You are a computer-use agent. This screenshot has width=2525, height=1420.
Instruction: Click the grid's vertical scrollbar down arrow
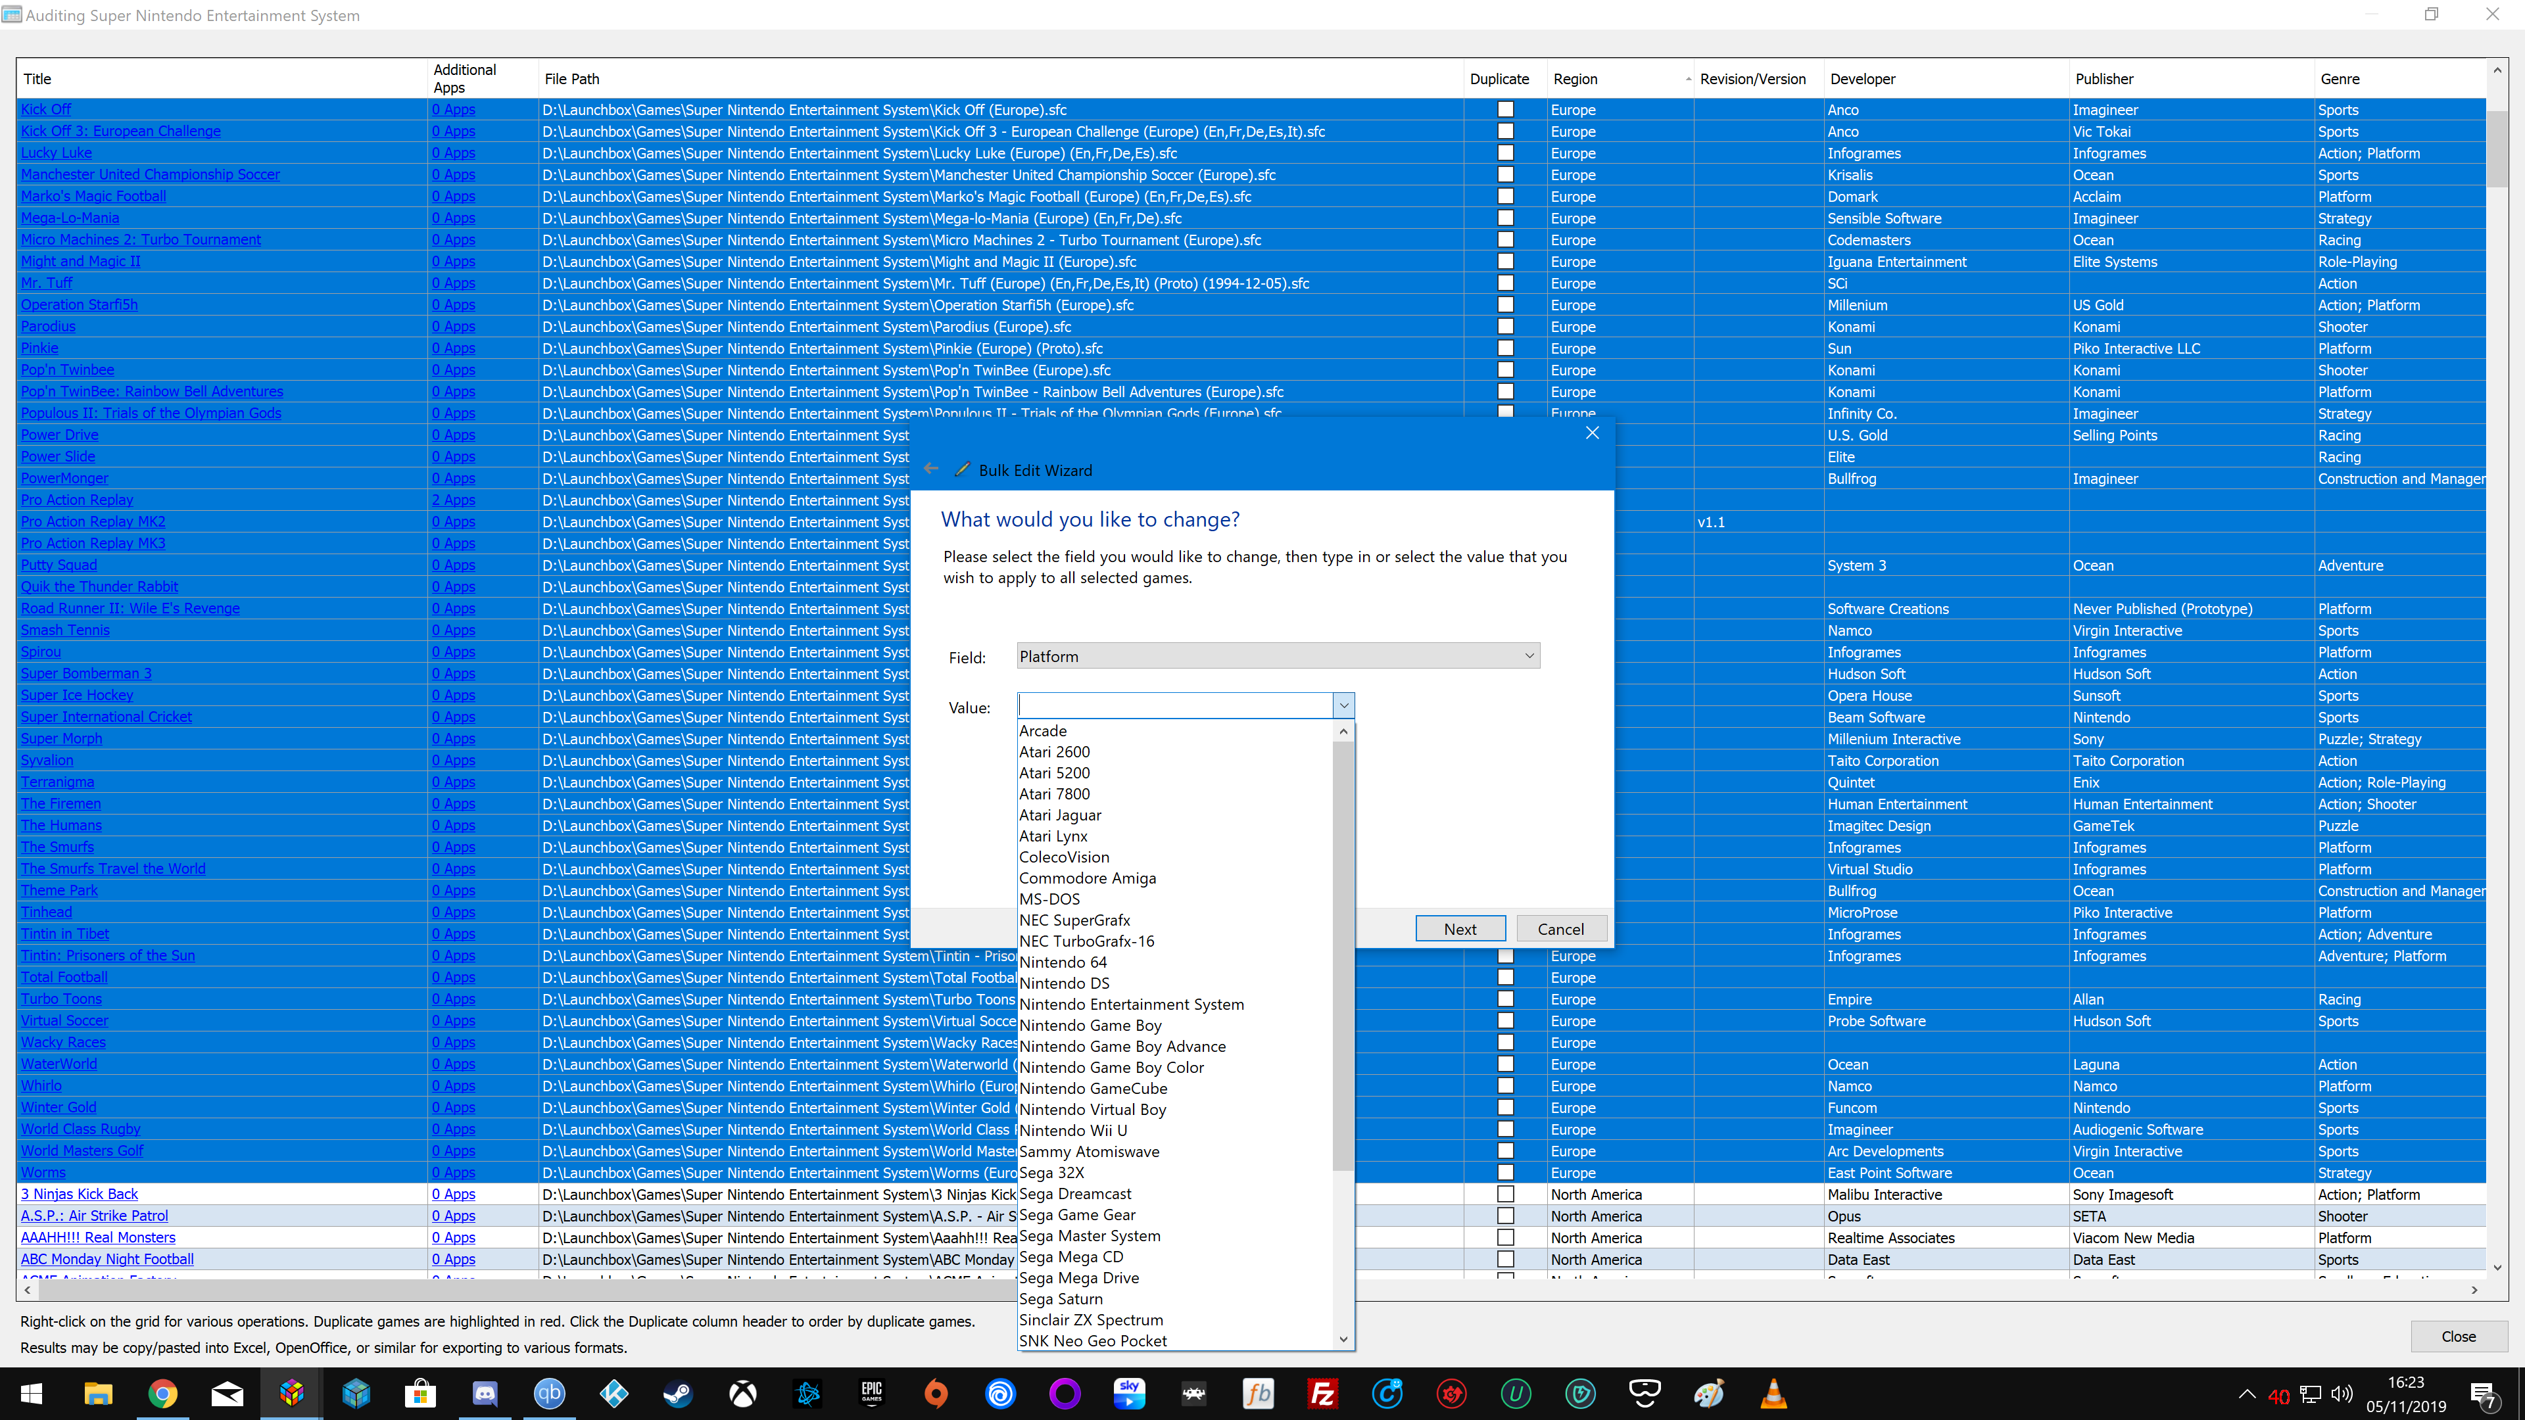(x=2497, y=1267)
